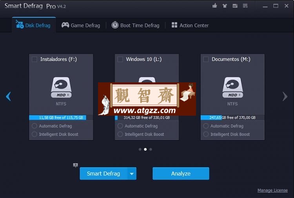
Task: Enable Intelligent Disk Boost for Windows 10 (L:)
Action: pos(120,134)
